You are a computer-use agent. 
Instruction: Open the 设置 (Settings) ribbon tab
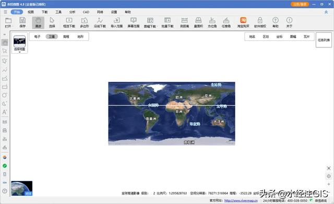(x=114, y=12)
